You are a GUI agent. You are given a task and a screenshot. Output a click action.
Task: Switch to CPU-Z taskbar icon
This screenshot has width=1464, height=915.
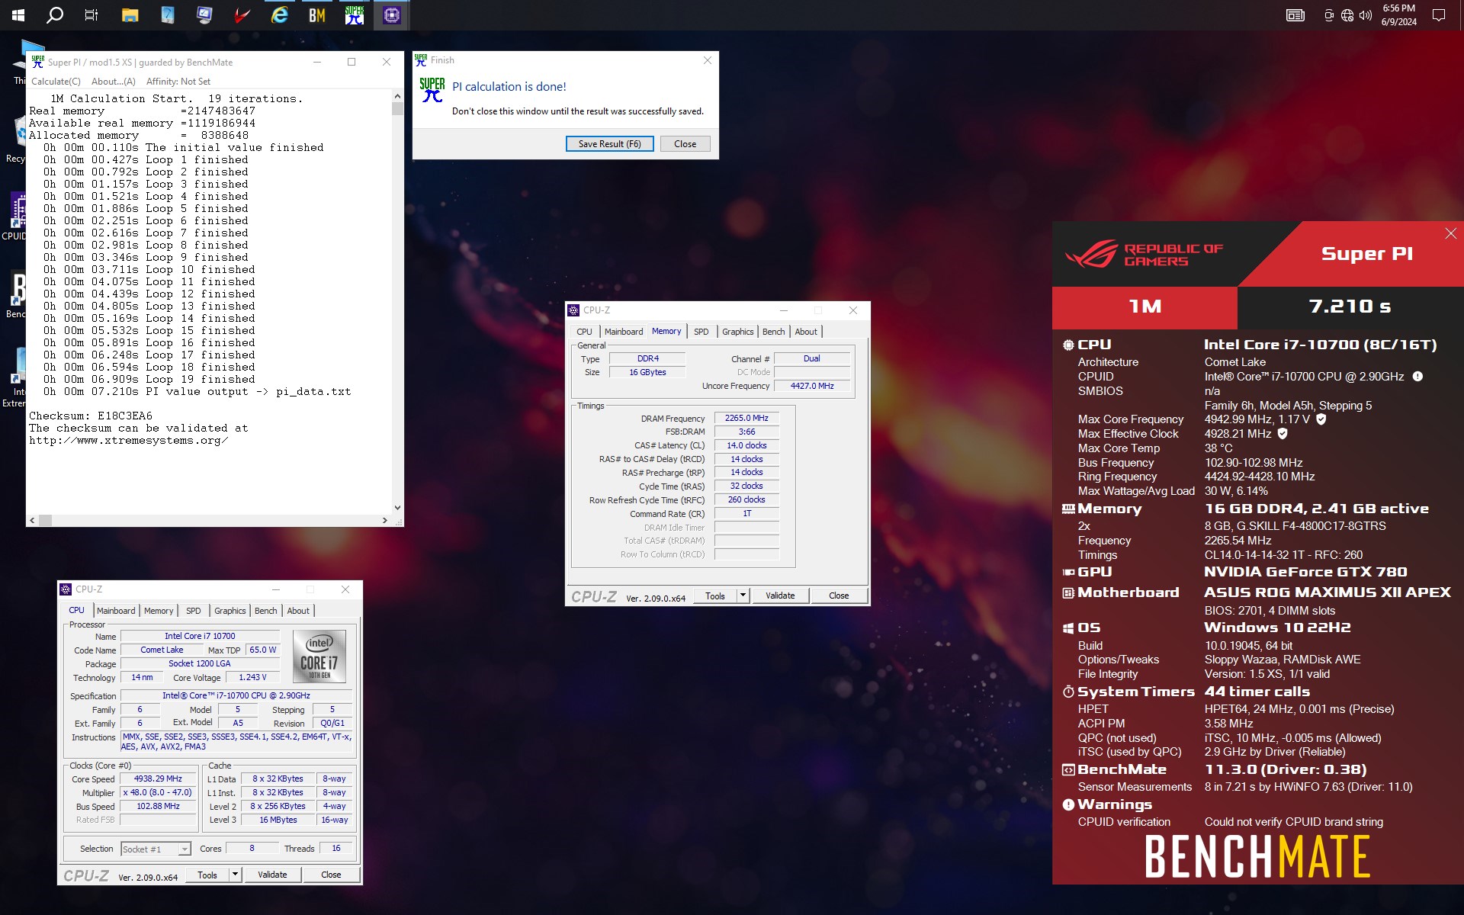point(392,15)
